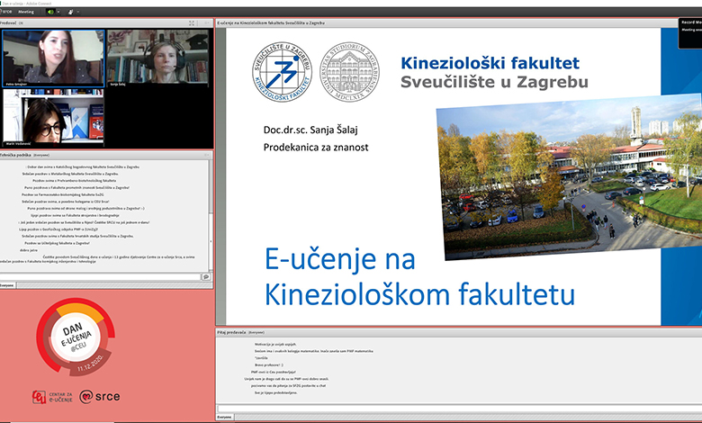Select the video feed of woman with glasses

coord(53,117)
